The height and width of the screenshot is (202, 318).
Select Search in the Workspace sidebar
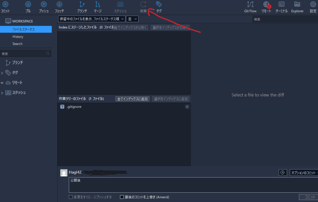[x=17, y=44]
